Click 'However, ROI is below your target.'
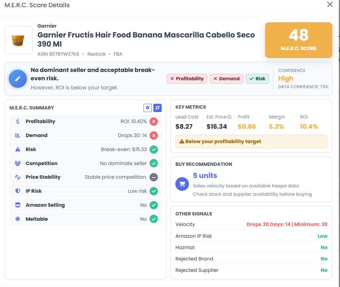Viewport: 340px width, 287px height. coord(74,87)
